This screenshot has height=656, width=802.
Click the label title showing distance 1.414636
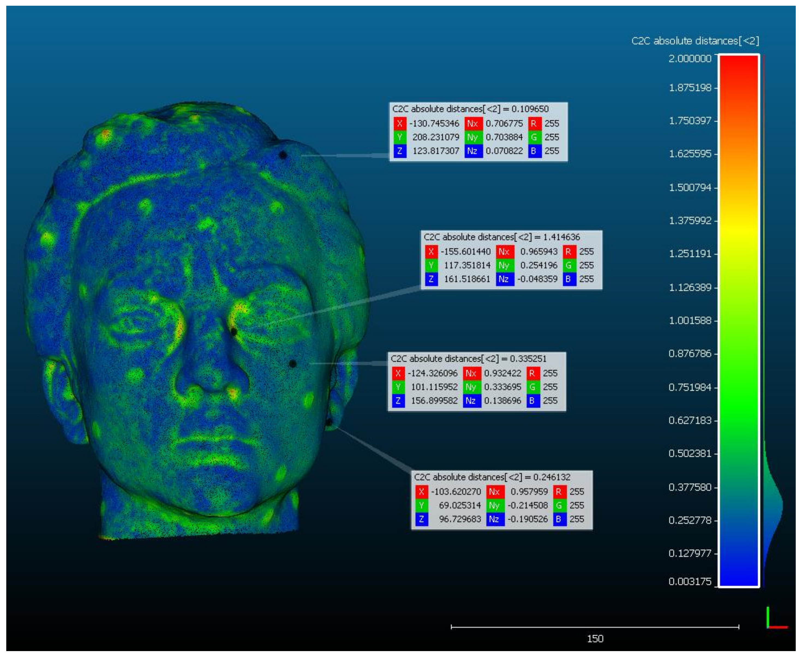[502, 237]
